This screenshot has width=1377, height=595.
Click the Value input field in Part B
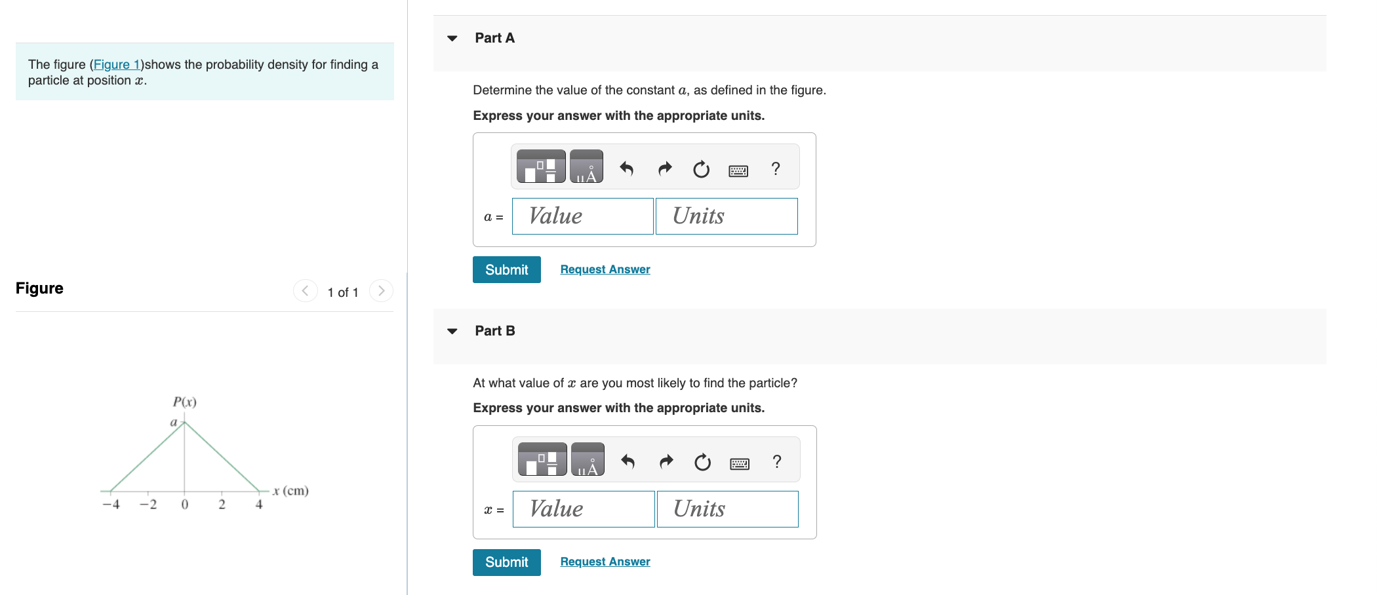pyautogui.click(x=583, y=509)
